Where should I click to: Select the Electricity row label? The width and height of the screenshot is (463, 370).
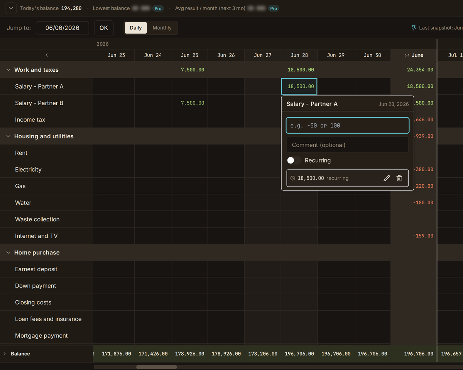(x=28, y=169)
